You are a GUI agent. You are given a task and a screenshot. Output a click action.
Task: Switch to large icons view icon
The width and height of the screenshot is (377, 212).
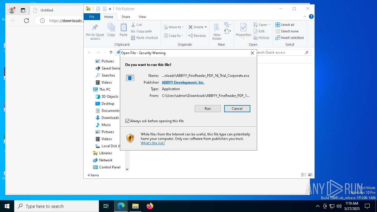click(x=310, y=175)
